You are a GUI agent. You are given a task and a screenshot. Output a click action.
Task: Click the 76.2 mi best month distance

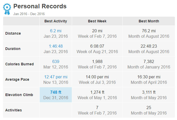(x=149, y=31)
